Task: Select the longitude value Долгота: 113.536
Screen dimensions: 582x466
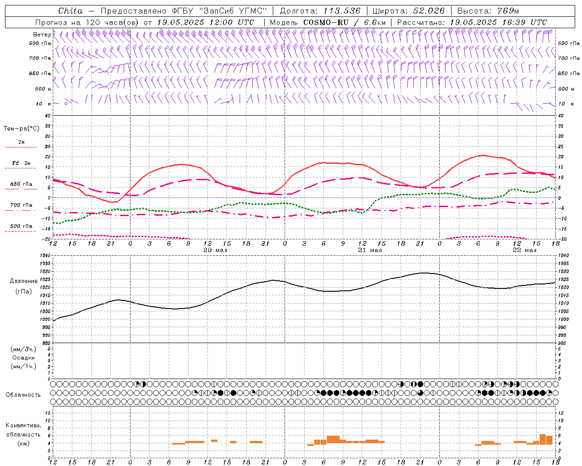Action: pyautogui.click(x=320, y=11)
